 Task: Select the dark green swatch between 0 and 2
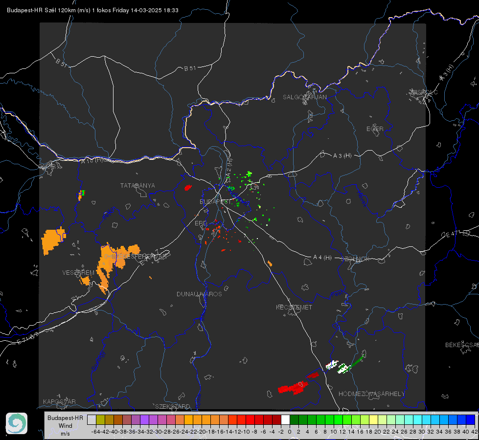tap(294, 419)
